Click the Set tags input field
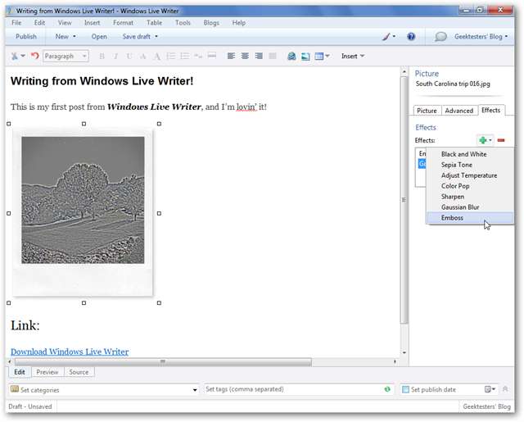This screenshot has width=524, height=422. point(291,390)
